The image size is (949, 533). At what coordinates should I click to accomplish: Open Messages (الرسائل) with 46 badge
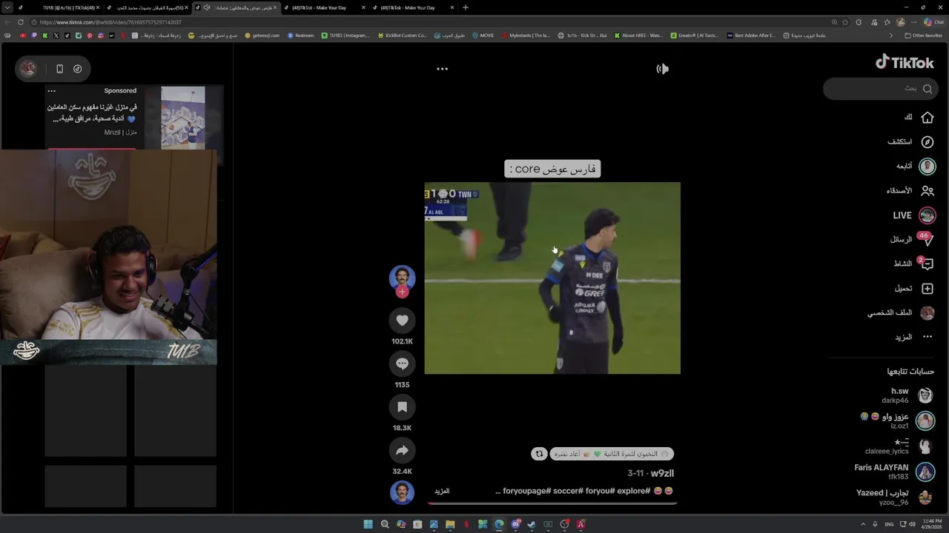(912, 239)
